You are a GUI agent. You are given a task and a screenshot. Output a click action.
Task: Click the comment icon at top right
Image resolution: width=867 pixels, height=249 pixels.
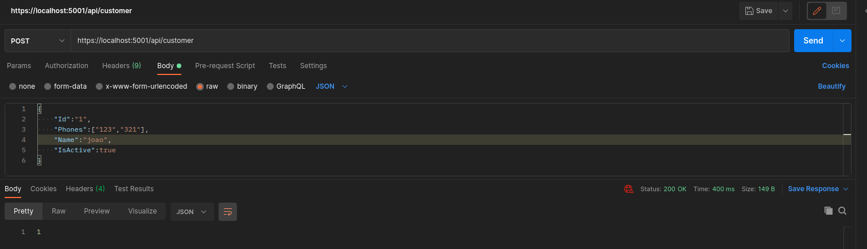836,11
